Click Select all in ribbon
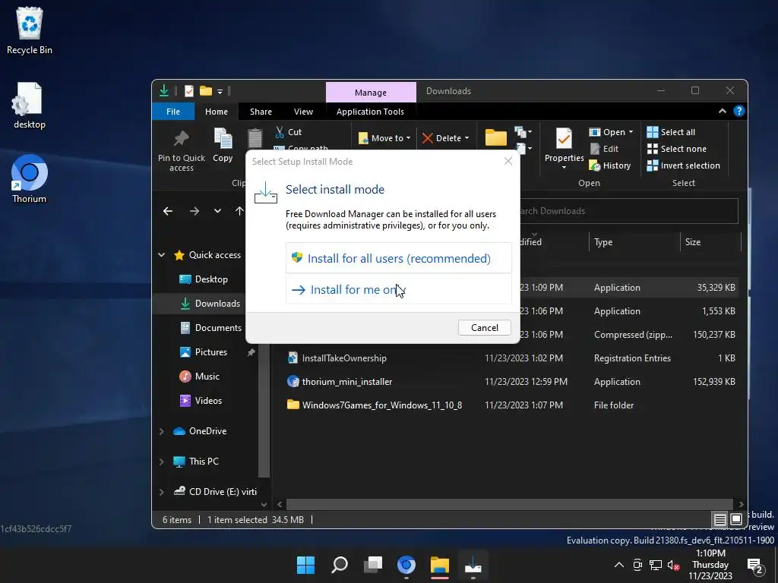The height and width of the screenshot is (583, 778). 671,132
